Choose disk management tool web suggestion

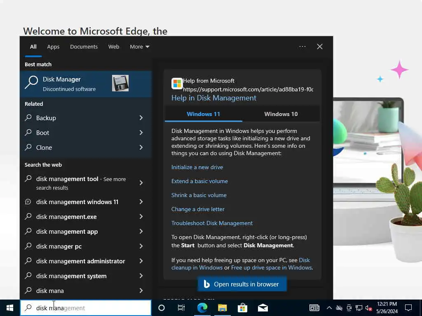[x=86, y=183]
